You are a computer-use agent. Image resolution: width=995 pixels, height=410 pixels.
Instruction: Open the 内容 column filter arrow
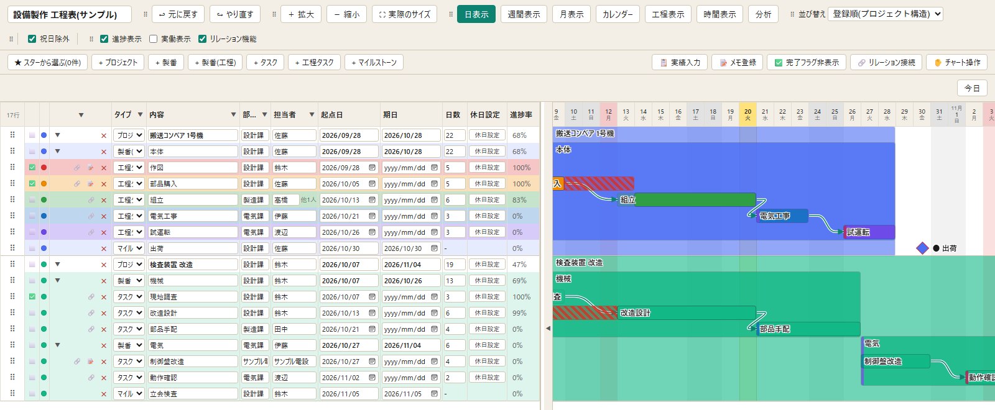(x=233, y=114)
